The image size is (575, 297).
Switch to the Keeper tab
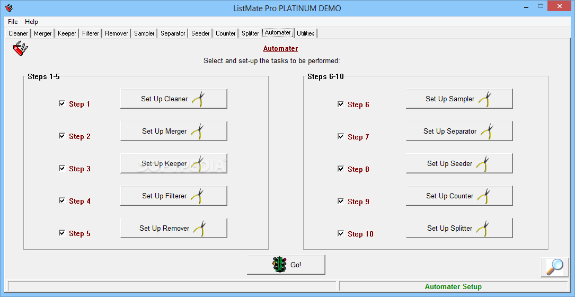67,33
